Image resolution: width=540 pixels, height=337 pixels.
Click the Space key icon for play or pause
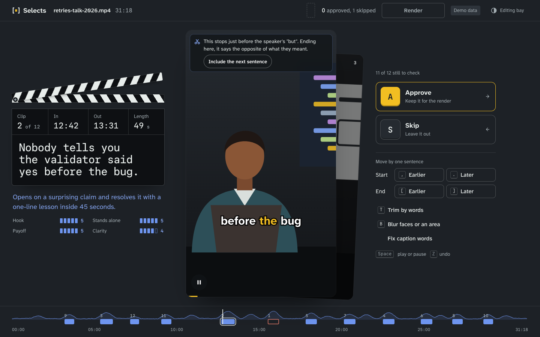point(385,254)
